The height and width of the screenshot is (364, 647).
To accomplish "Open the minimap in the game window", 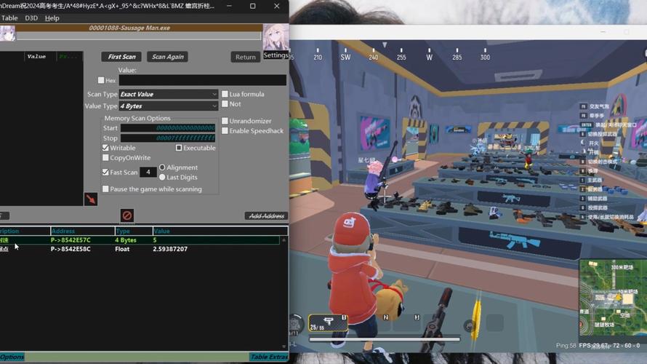I will pos(612,297).
